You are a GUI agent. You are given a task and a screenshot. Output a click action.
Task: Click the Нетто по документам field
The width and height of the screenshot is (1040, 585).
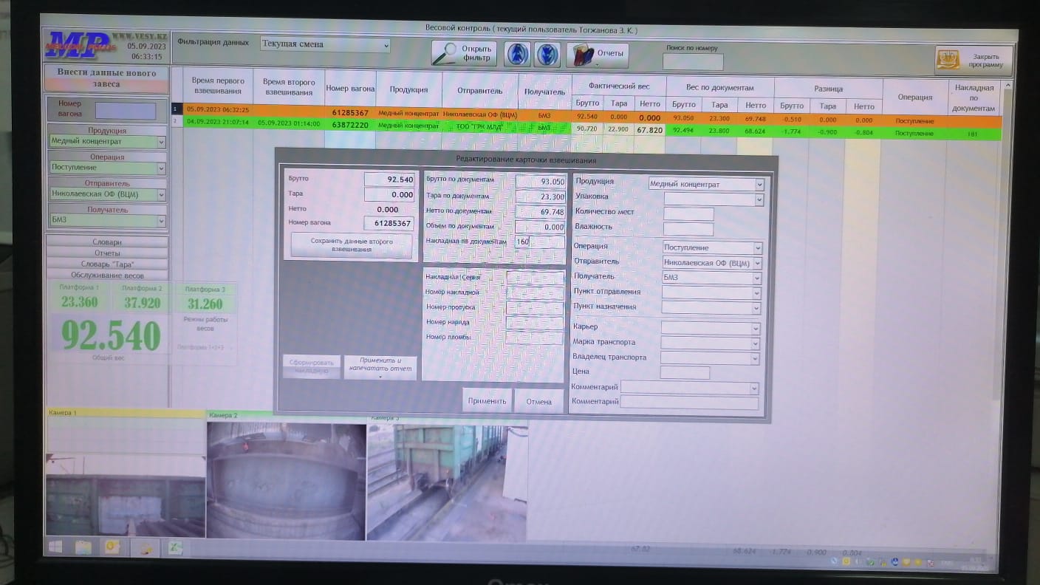[540, 212]
